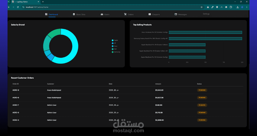The image size is (257, 136).
Task: Click the Samsung Galaxy Book3 Pro 360 bar
Action: click(205, 39)
